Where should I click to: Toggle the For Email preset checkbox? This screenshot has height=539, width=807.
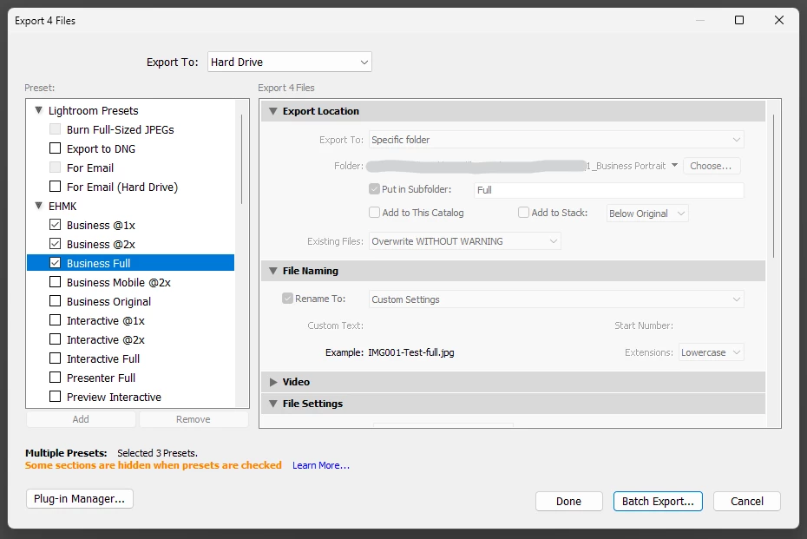[55, 168]
